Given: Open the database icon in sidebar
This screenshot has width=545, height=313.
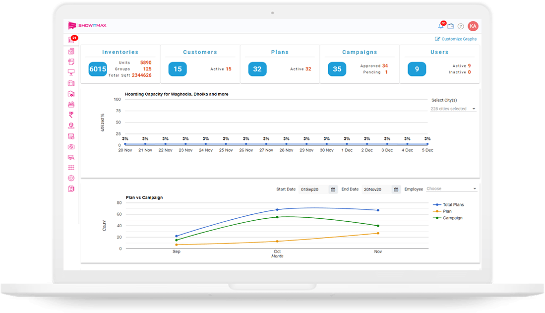Looking at the screenshot, I should [x=71, y=136].
